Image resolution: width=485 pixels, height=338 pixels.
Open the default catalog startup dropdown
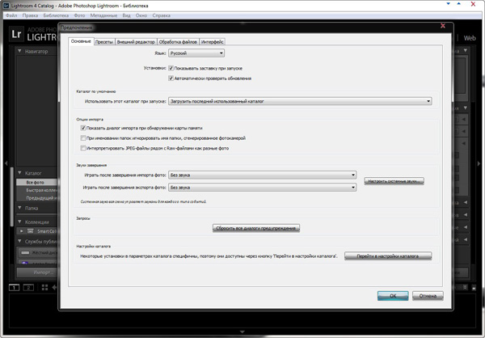pos(299,101)
